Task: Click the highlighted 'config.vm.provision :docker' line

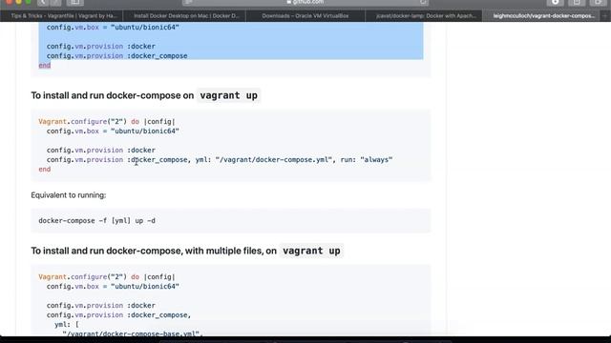Action: click(101, 47)
